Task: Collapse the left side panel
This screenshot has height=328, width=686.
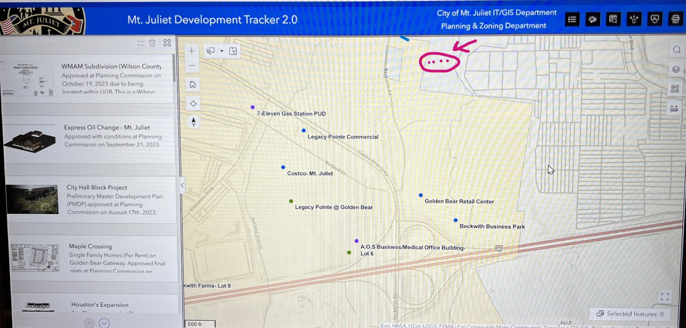Action: [182, 185]
